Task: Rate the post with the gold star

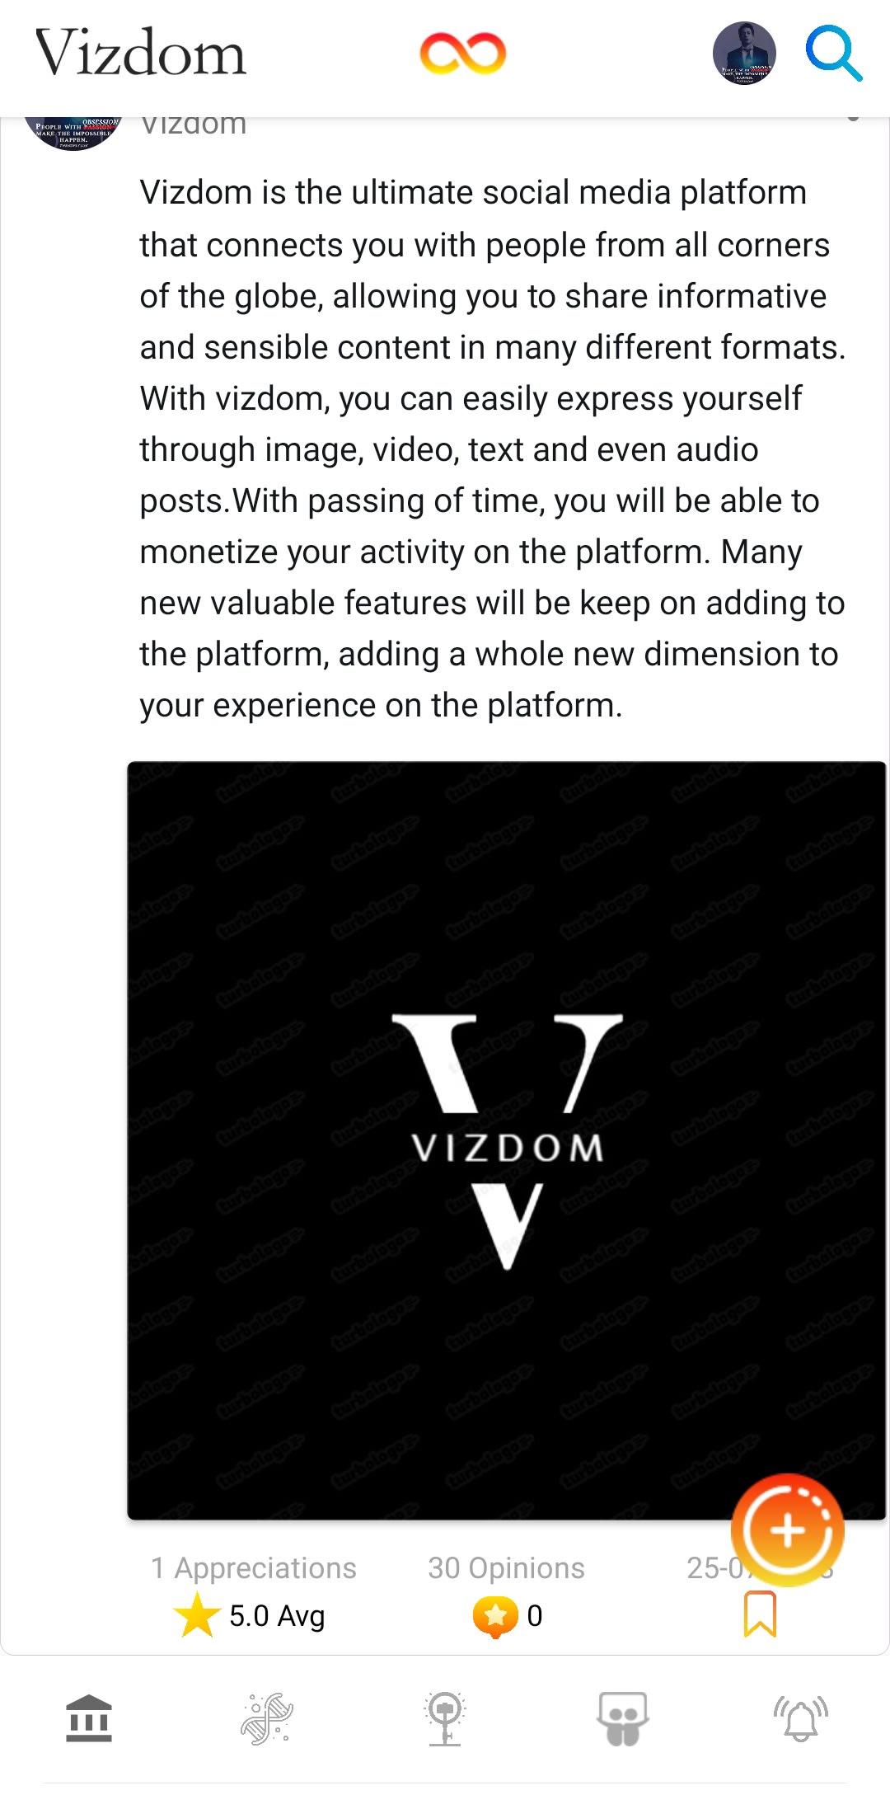Action: point(198,1614)
